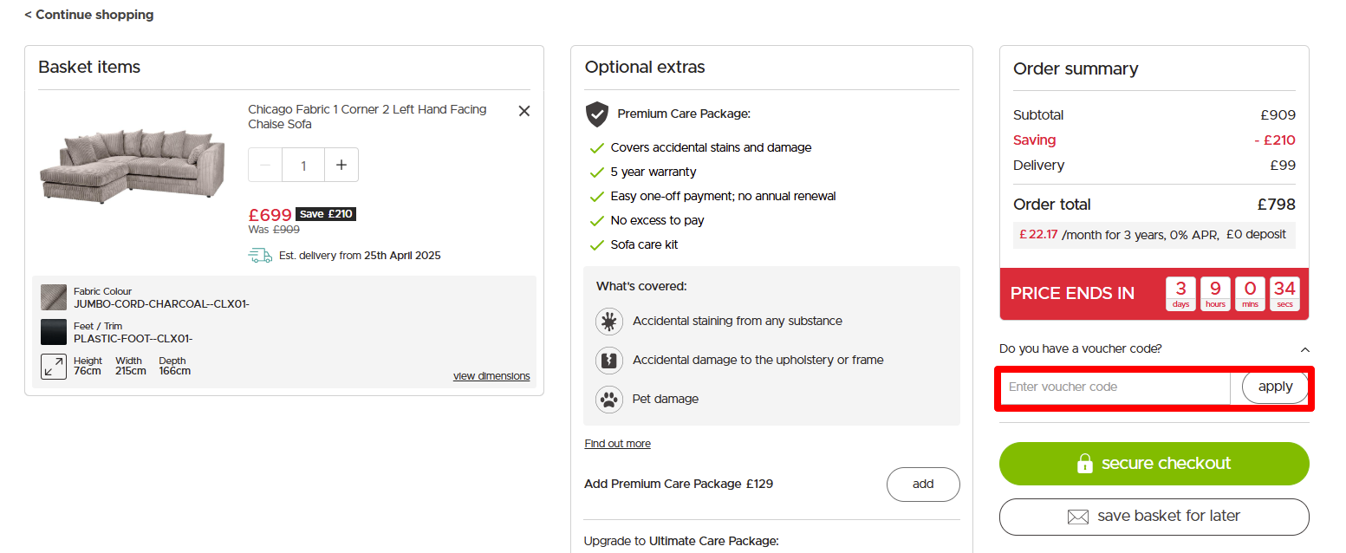This screenshot has height=553, width=1346.
Task: Click the Premium Care shield icon
Action: click(597, 114)
